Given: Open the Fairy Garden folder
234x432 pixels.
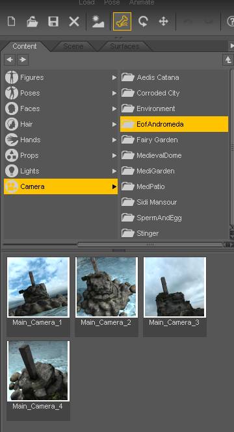Looking at the screenshot, I should coord(174,140).
